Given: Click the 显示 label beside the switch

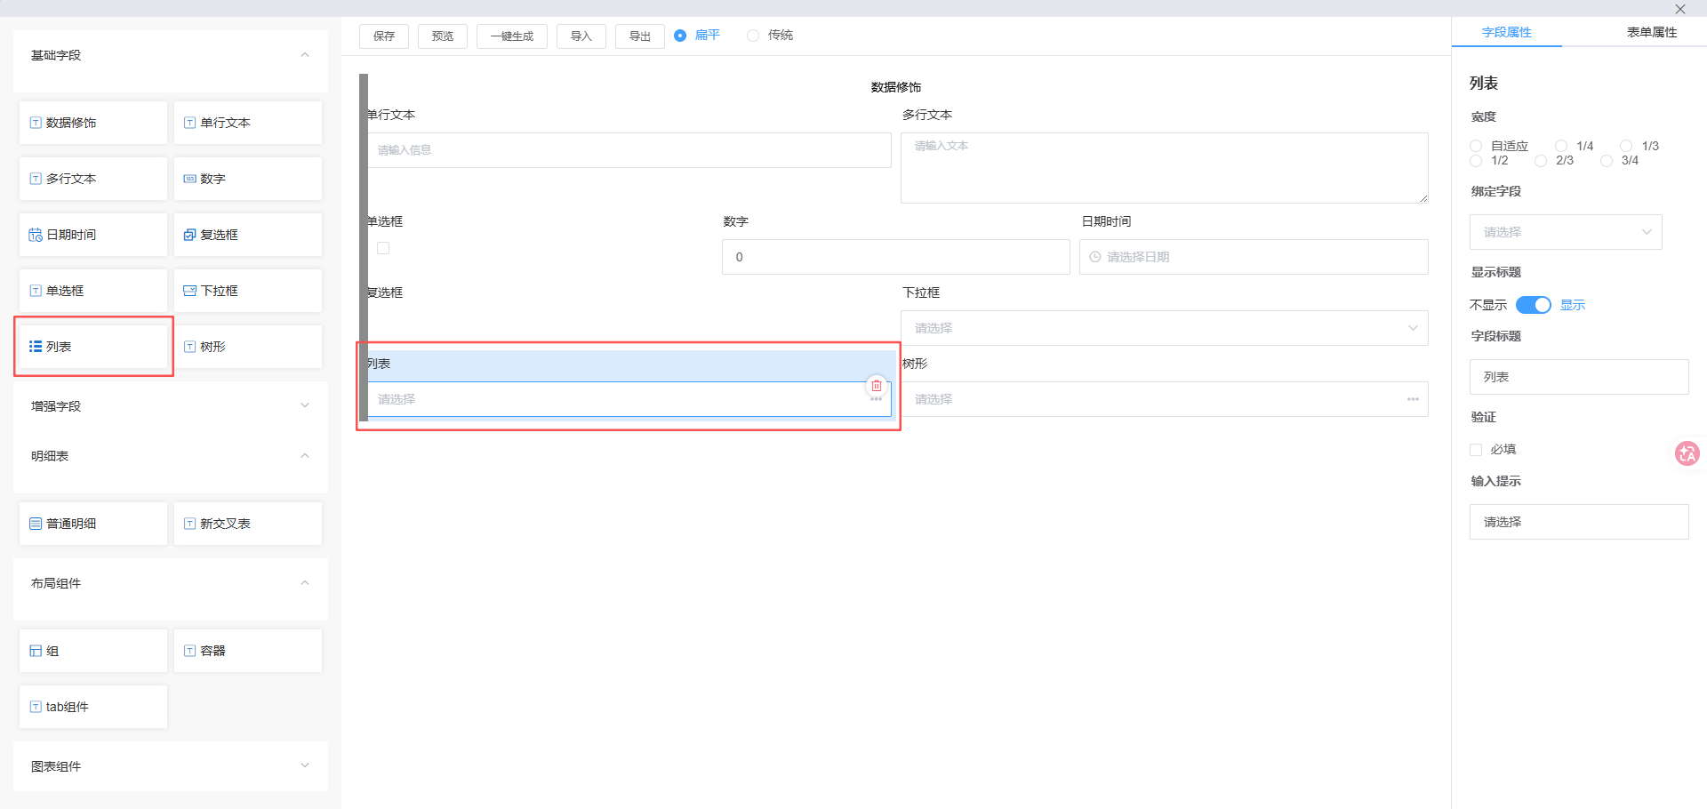Looking at the screenshot, I should [x=1573, y=305].
